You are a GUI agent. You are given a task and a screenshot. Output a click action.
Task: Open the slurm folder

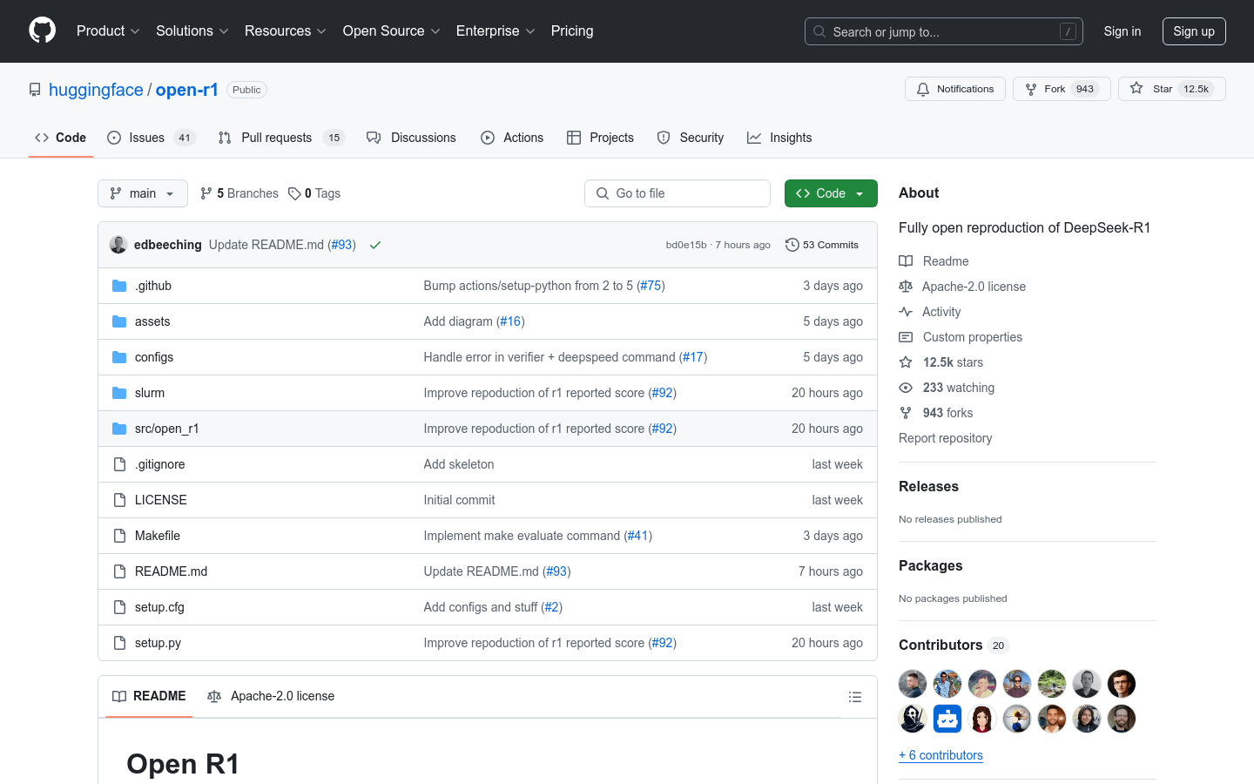tap(150, 393)
